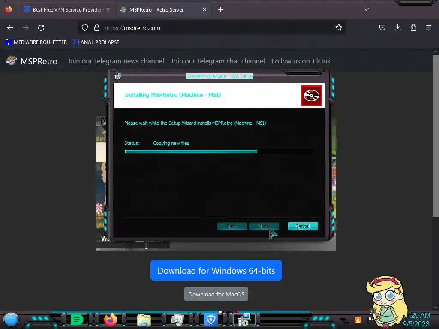Click the Firefox icon at top-left corner
Image resolution: width=439 pixels, height=329 pixels.
coord(9,9)
